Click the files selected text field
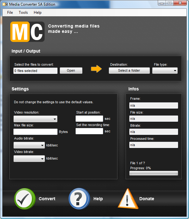 pos(35,71)
